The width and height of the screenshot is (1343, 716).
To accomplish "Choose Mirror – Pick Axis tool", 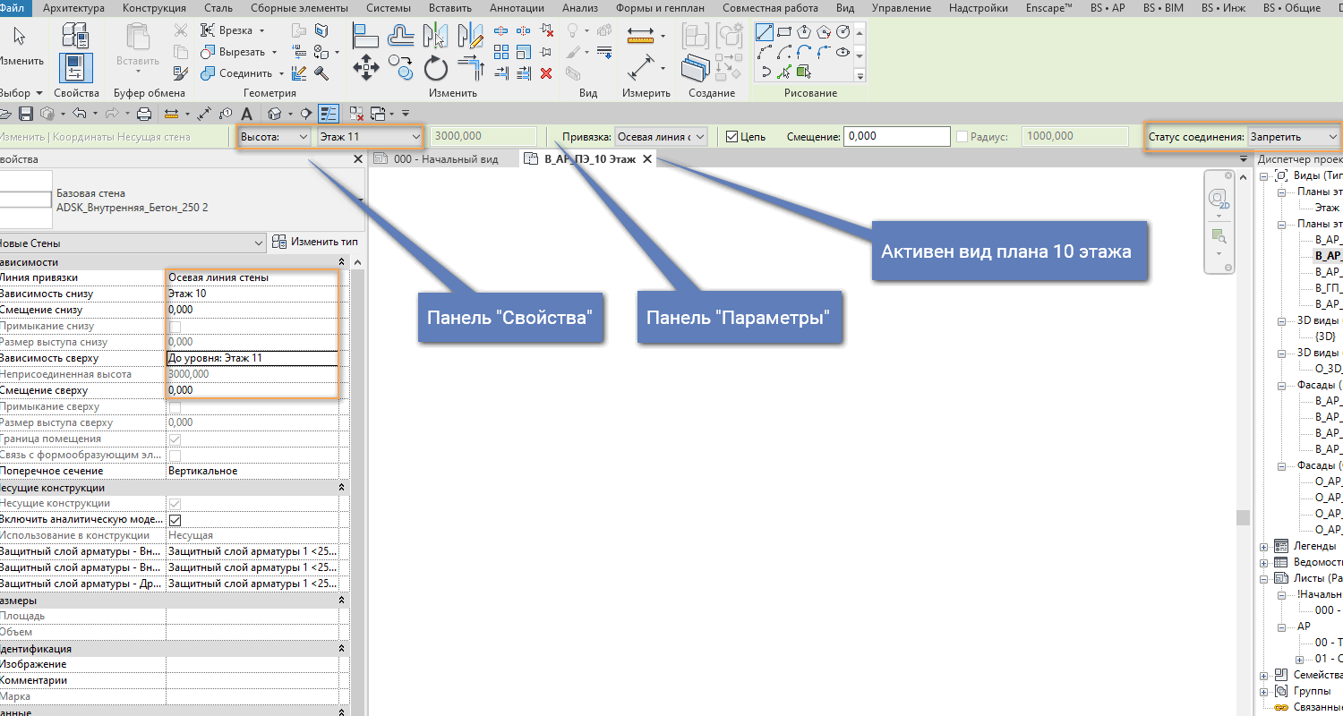I will point(436,35).
